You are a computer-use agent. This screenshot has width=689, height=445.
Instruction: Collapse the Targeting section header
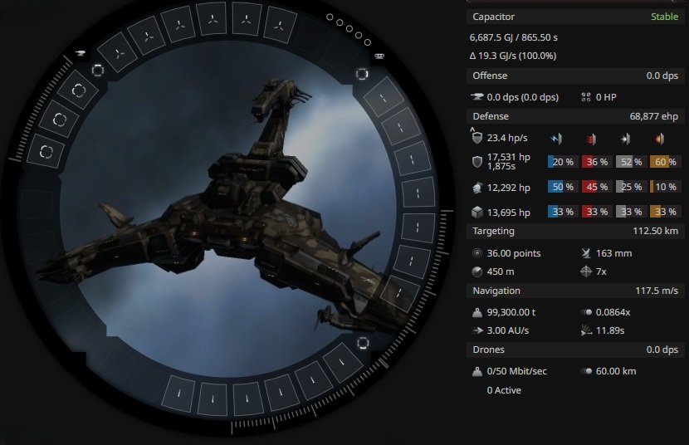tap(575, 231)
